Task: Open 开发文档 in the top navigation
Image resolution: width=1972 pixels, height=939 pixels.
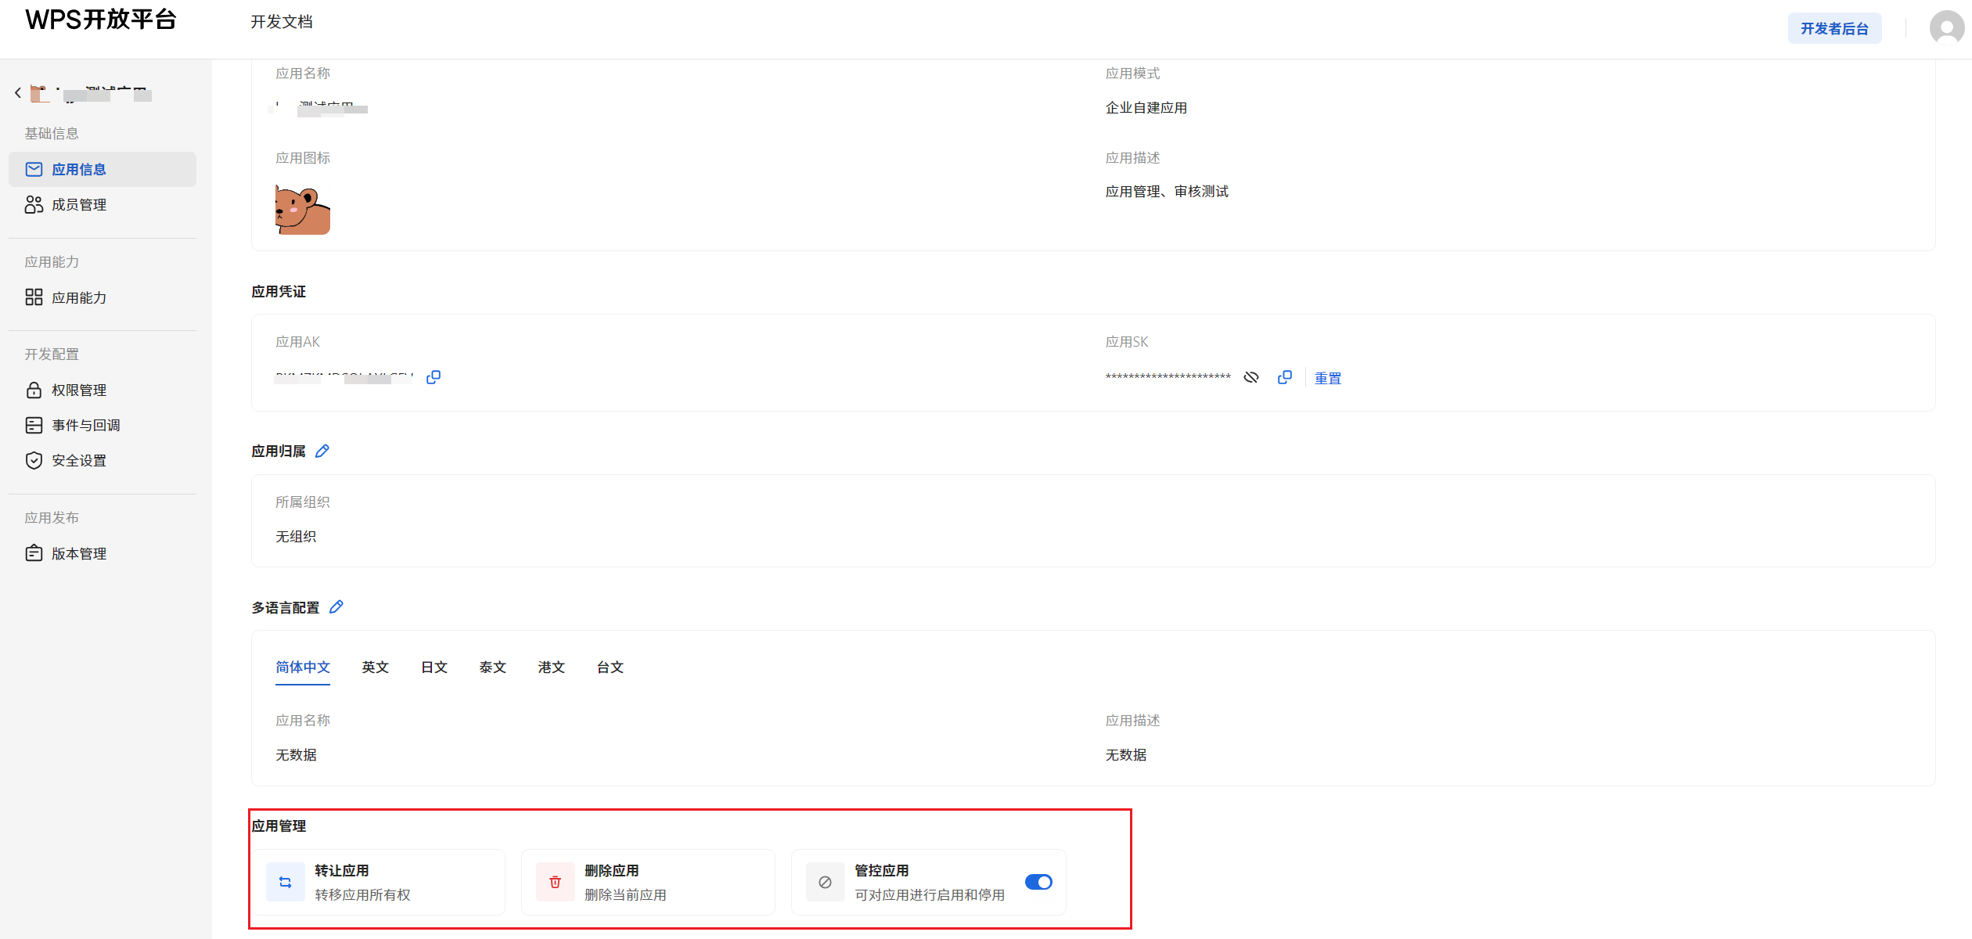Action: [x=282, y=22]
